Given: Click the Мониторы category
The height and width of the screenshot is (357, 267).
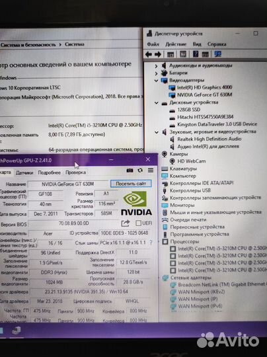Looking at the screenshot, I should [x=182, y=205].
